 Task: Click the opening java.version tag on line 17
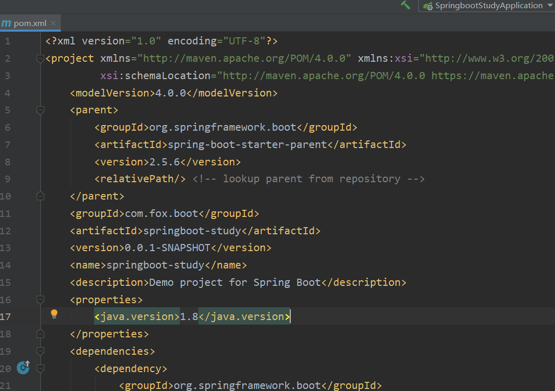(137, 316)
